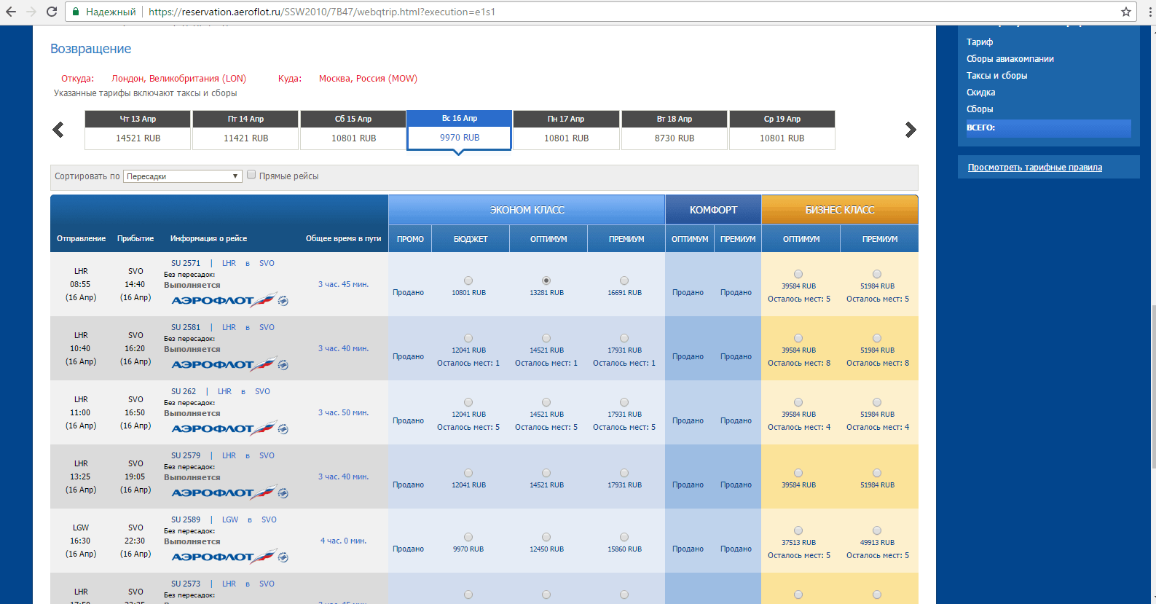Choose the Пт 14 Апр date tab
The image size is (1156, 604).
[245, 130]
